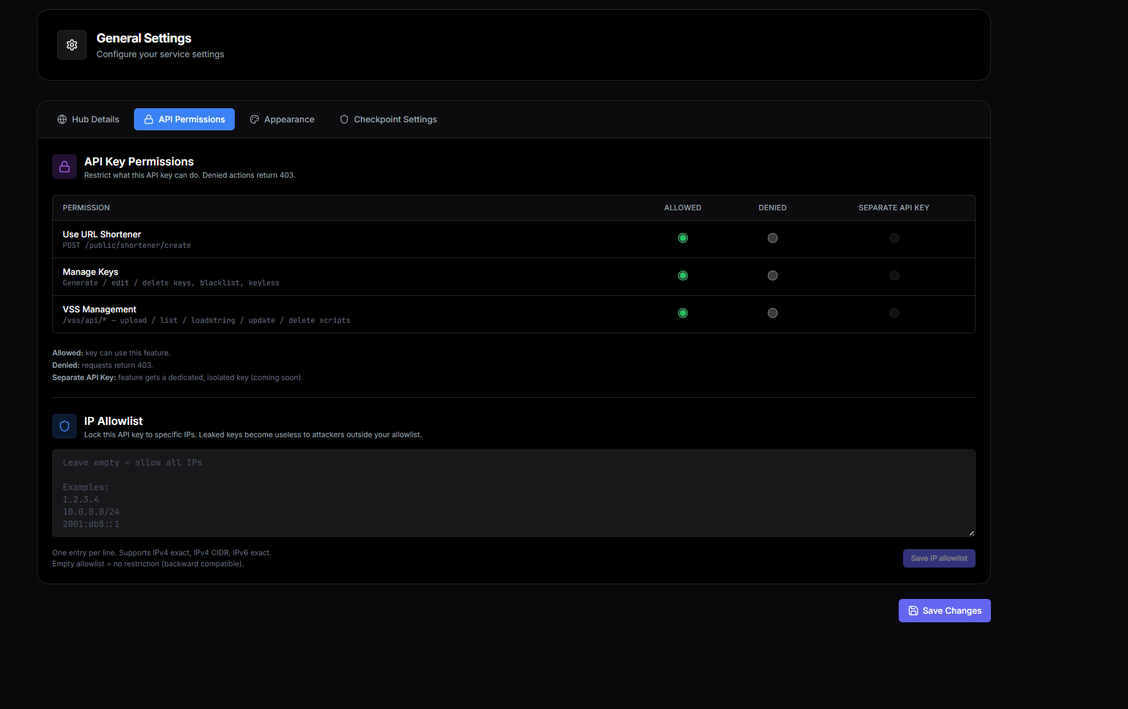Click 'Lock this API key to specific IPs' text

(253, 435)
